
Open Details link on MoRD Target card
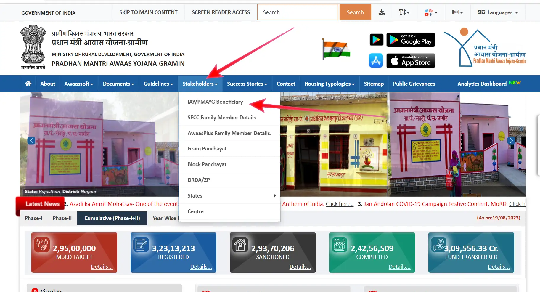102,267
